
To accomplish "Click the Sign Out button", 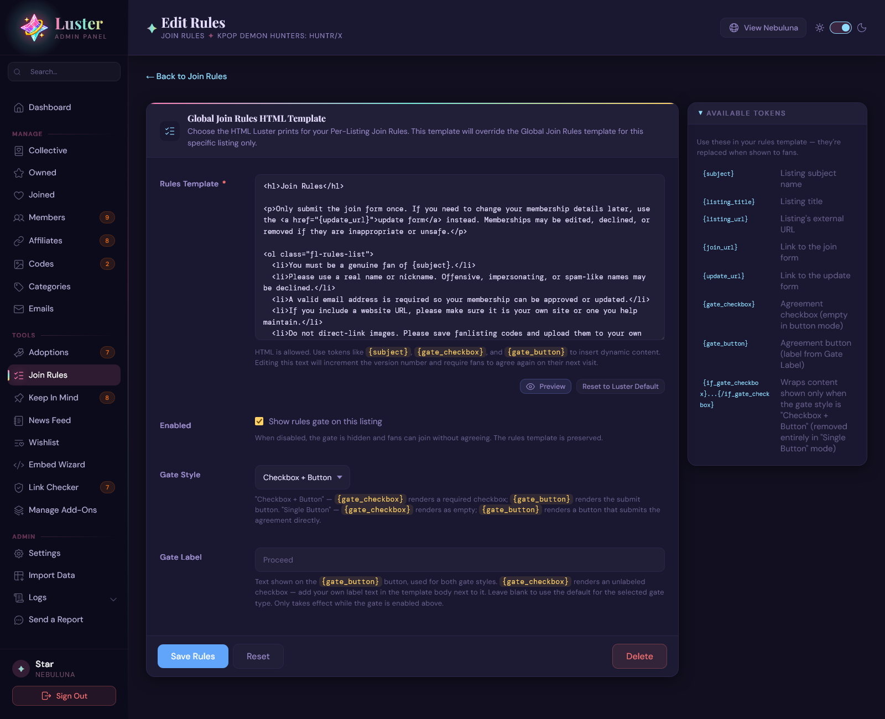I will tap(64, 696).
